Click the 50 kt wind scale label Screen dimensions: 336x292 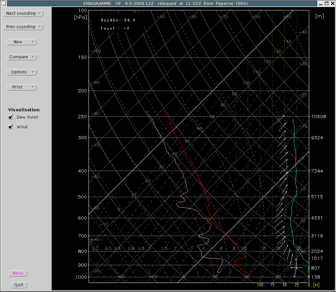[285, 285]
